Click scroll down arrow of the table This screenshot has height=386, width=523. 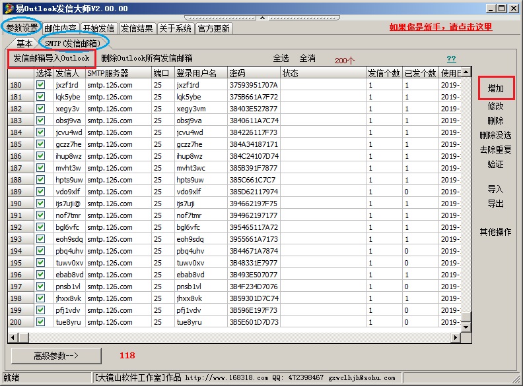click(x=466, y=326)
